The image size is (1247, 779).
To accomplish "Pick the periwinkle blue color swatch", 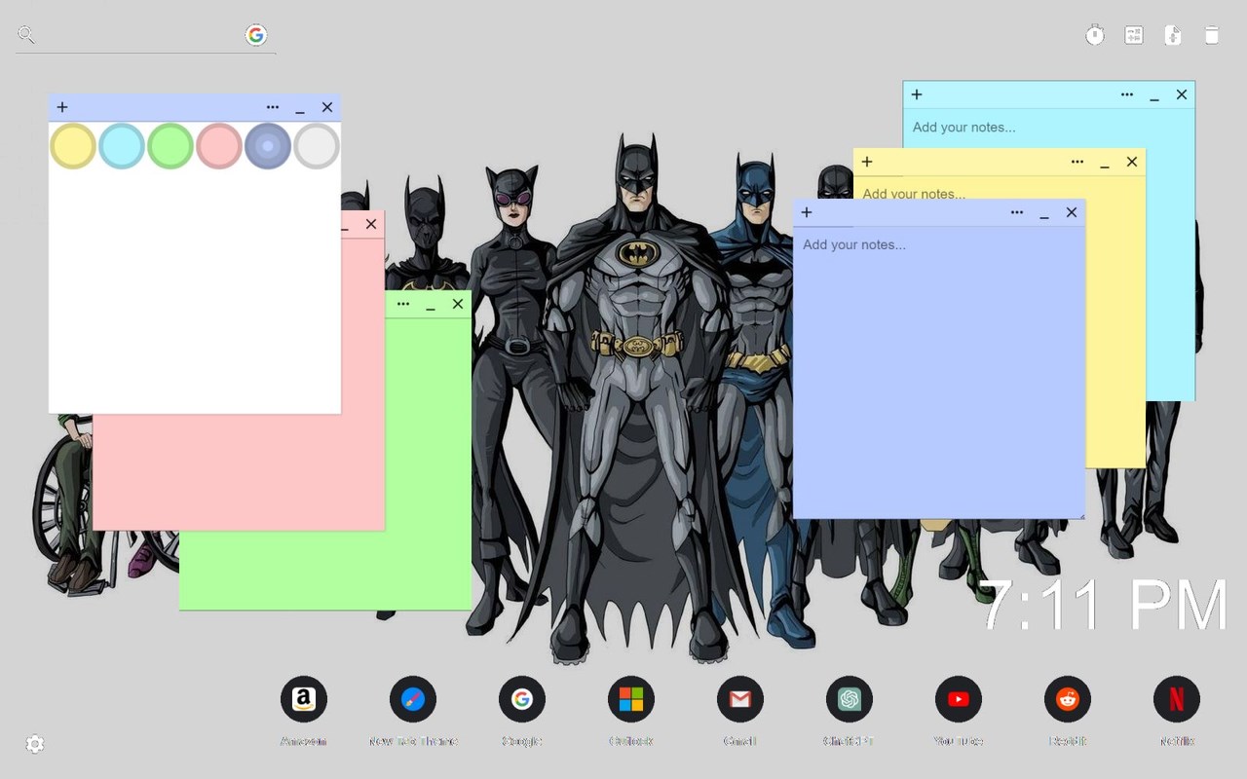I will coord(268,146).
